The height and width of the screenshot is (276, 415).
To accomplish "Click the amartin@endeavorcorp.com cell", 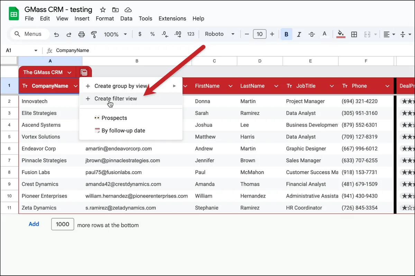I will (137, 149).
